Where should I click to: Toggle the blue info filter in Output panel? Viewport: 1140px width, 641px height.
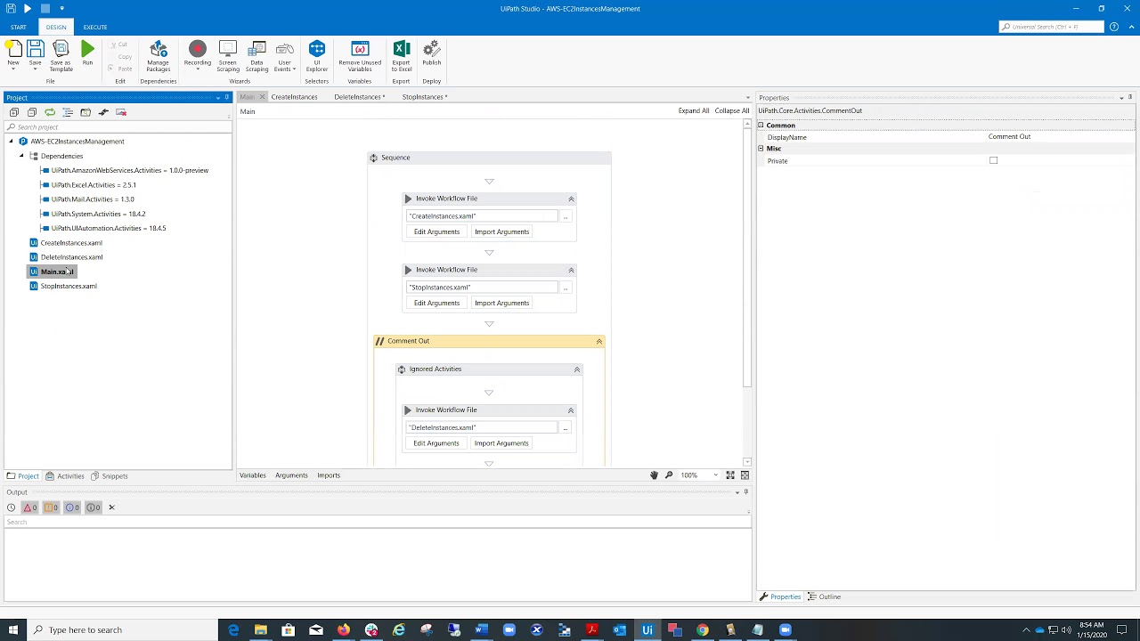tap(71, 507)
